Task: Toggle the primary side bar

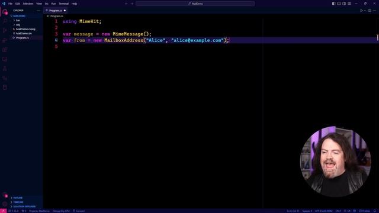Action: coord(333,4)
